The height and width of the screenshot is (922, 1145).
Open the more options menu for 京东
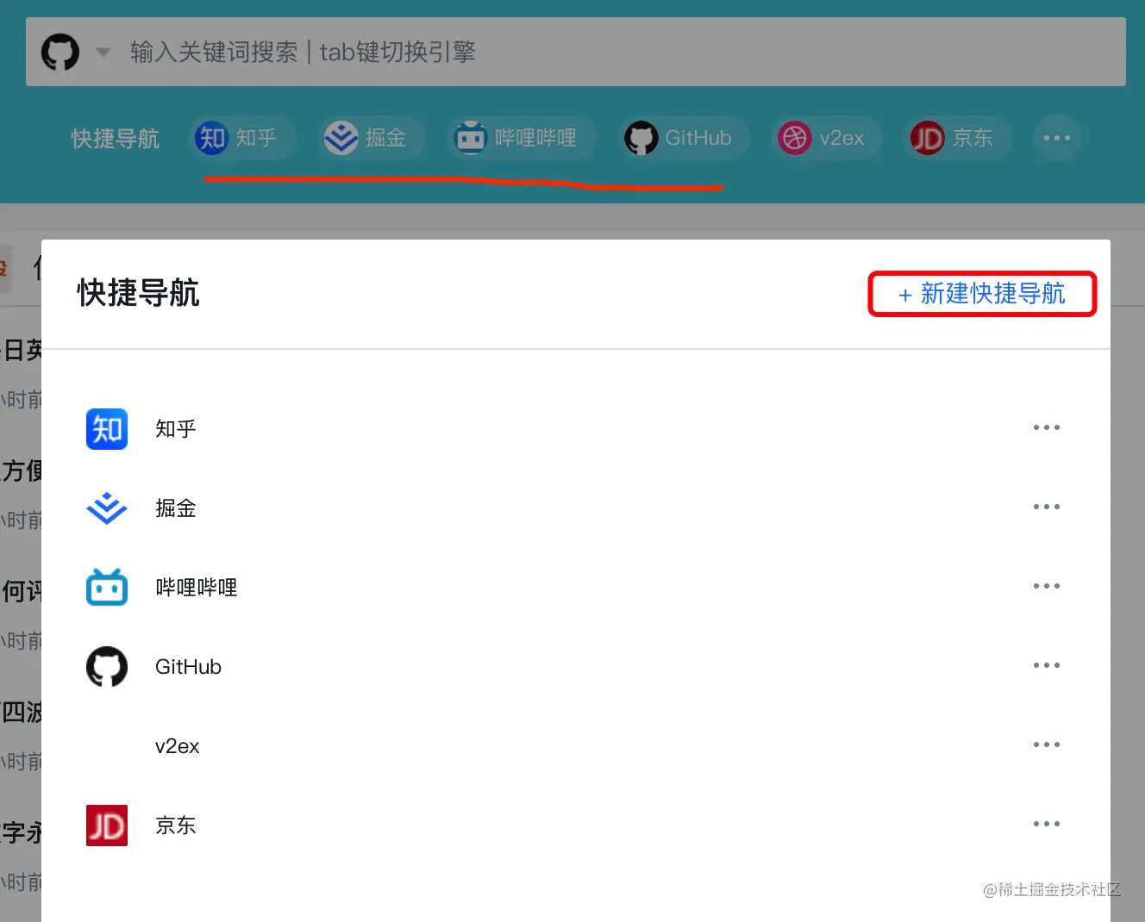click(x=1047, y=824)
